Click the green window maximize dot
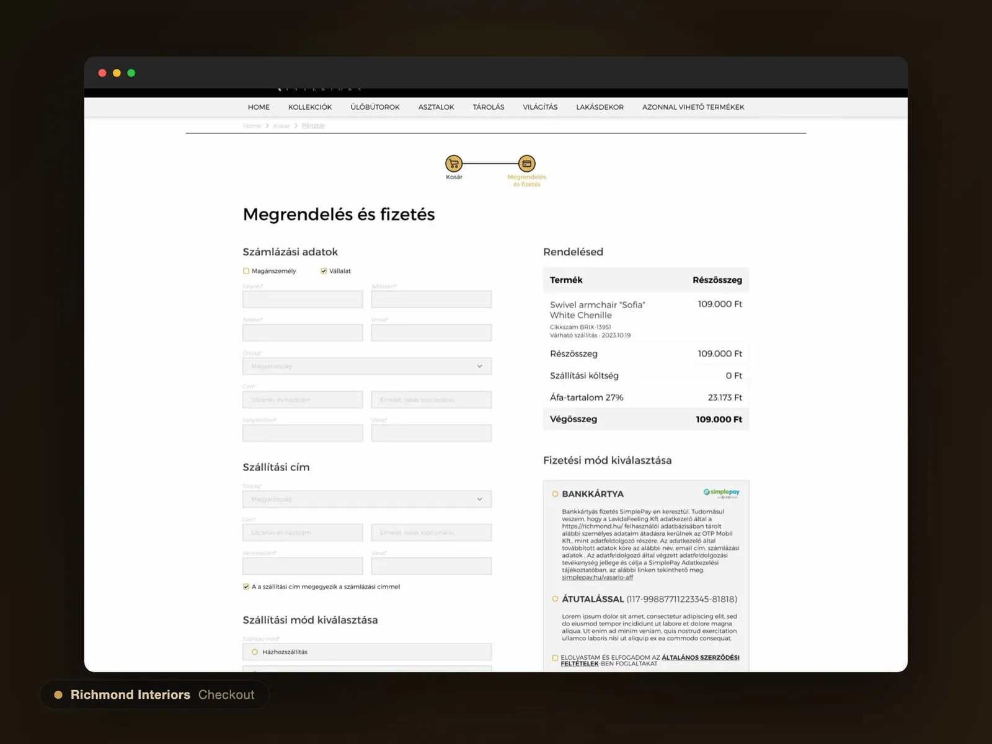 pyautogui.click(x=131, y=73)
